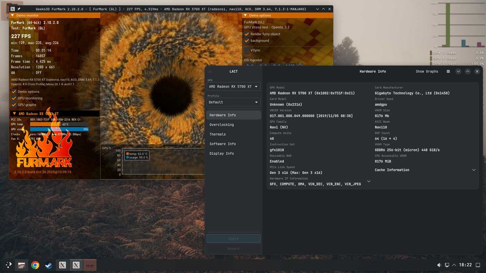The height and width of the screenshot is (273, 486).
Task: Open Steam from the taskbar
Action: click(x=49, y=265)
